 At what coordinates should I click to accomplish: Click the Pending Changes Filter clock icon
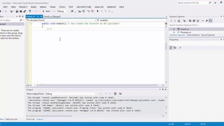coord(184,21)
